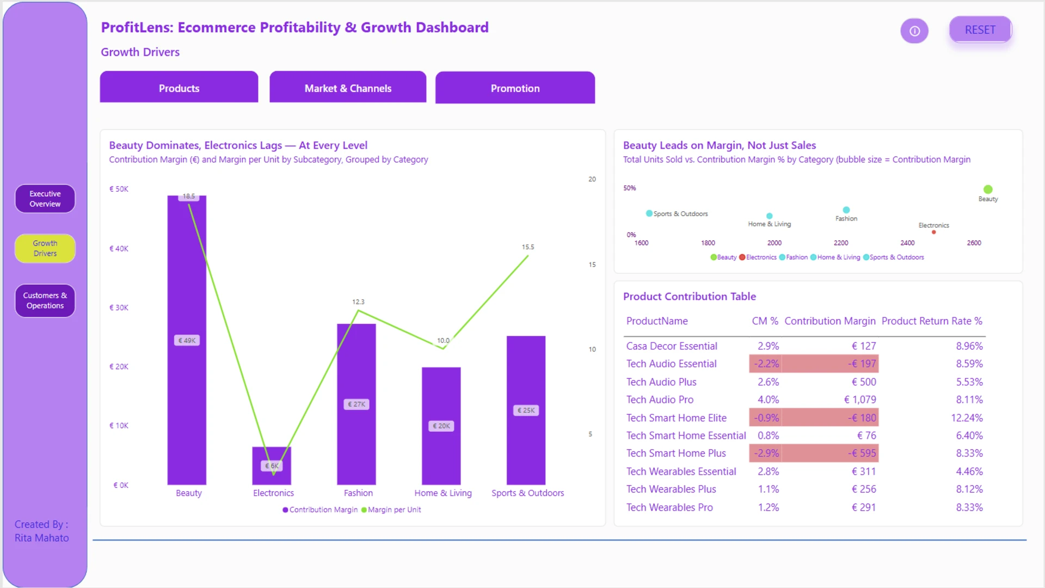Select the Sports & Outdoors bar
This screenshot has width=1045, height=588.
(x=526, y=410)
